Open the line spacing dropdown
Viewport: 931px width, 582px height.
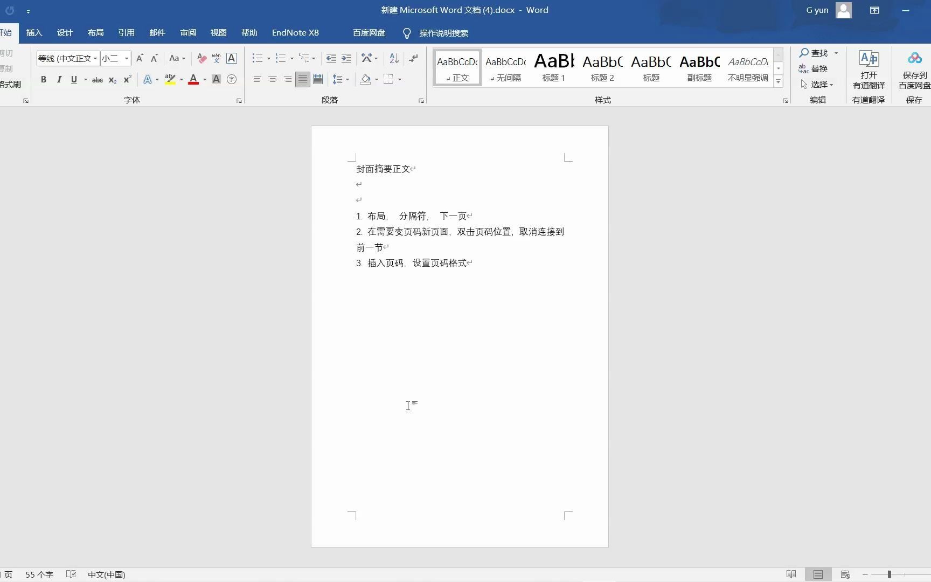[x=341, y=79]
